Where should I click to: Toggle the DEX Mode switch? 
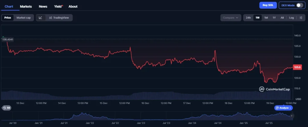point(300,5)
